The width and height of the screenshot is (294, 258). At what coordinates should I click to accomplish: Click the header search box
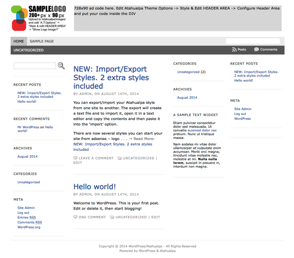pos(252,42)
